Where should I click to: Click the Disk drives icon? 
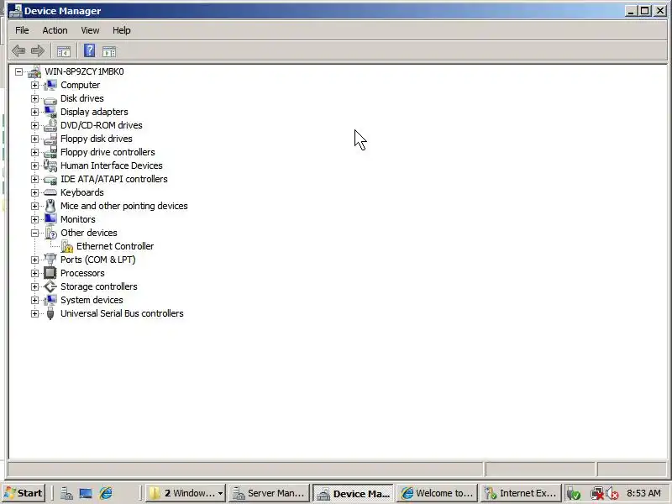pos(50,99)
